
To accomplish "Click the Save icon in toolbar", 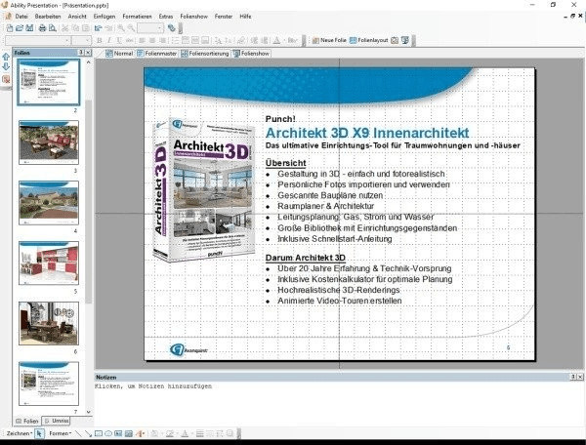I will pos(28,28).
